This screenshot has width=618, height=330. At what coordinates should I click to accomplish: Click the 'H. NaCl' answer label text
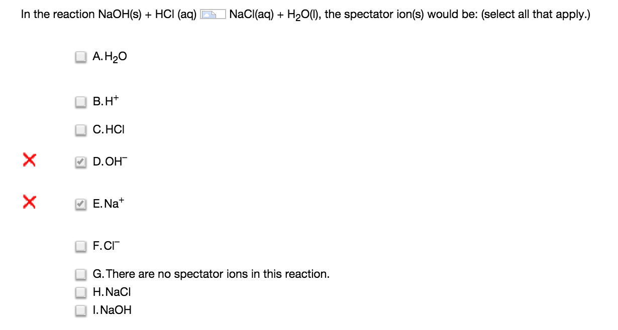tap(112, 291)
